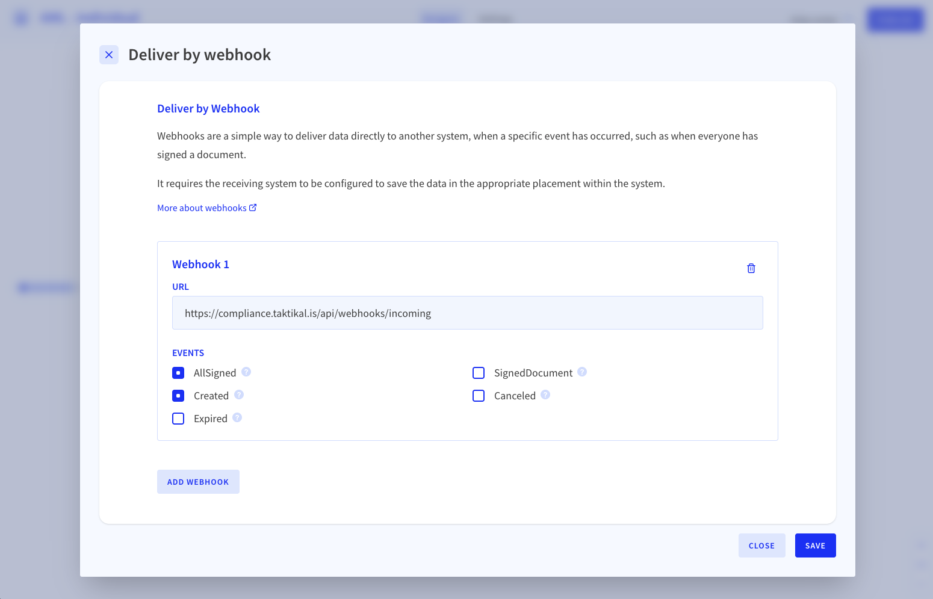
Task: Click the external link icon next to More about webhooks
Action: (x=253, y=207)
